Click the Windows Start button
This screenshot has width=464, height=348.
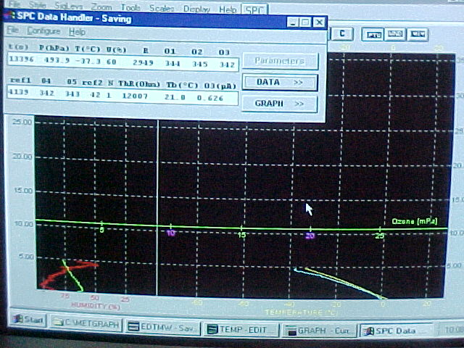28,320
